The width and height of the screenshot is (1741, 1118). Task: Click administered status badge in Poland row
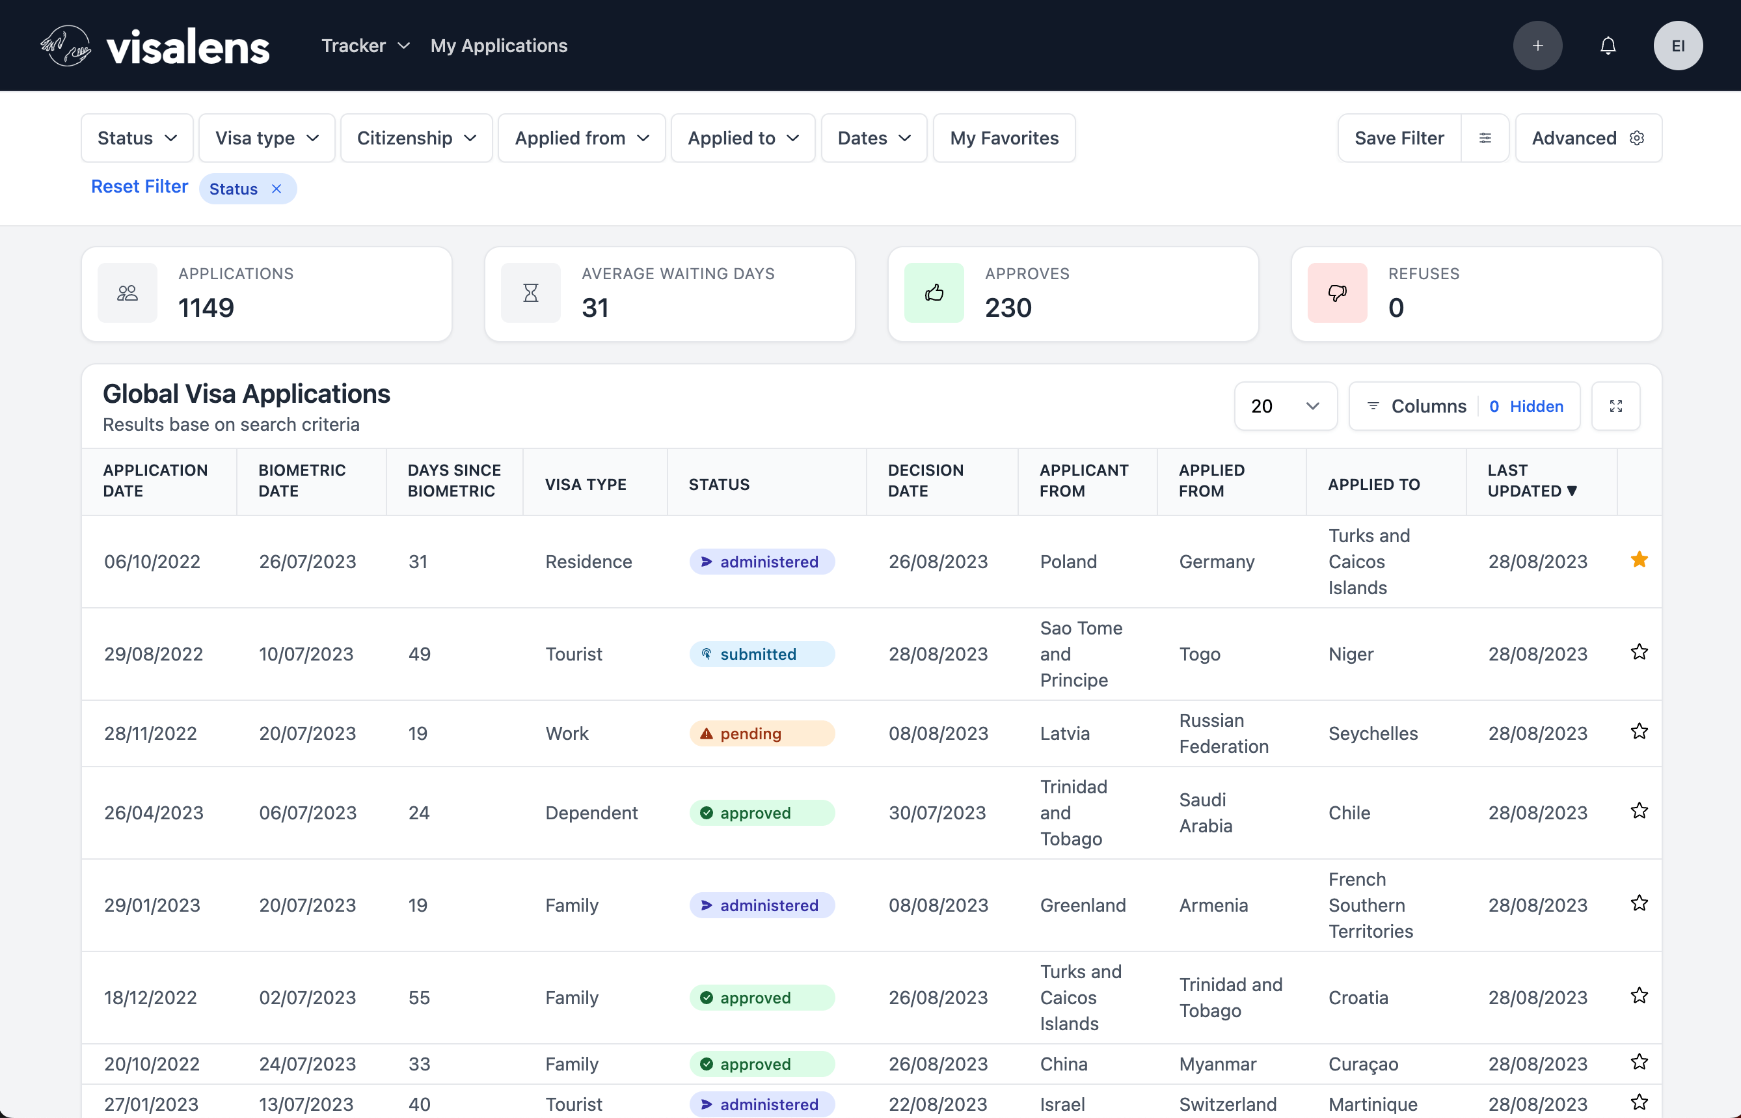pyautogui.click(x=762, y=562)
